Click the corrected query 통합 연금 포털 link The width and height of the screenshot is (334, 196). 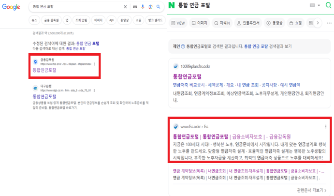[x=88, y=44]
